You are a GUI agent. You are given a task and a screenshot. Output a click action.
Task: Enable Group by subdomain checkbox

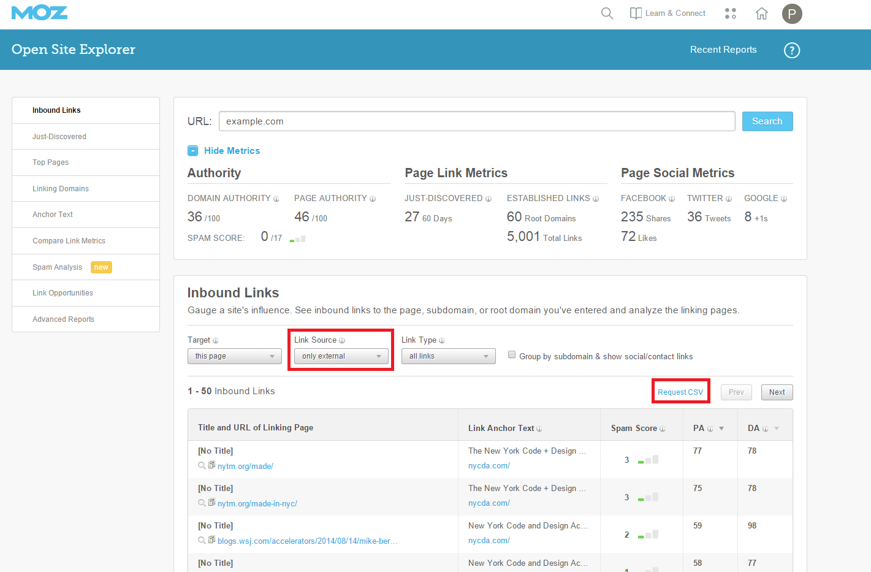[x=512, y=354]
